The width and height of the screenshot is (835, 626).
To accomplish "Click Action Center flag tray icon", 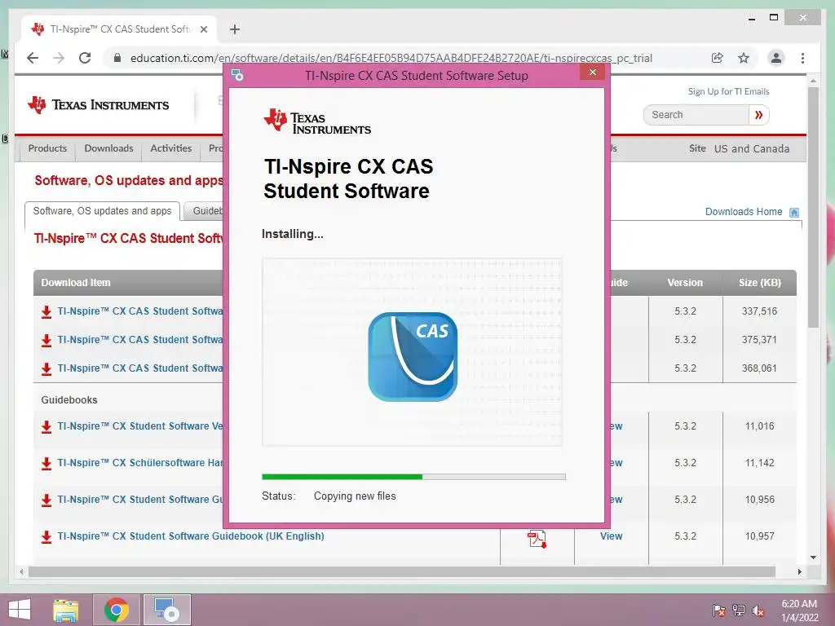I will click(x=719, y=611).
